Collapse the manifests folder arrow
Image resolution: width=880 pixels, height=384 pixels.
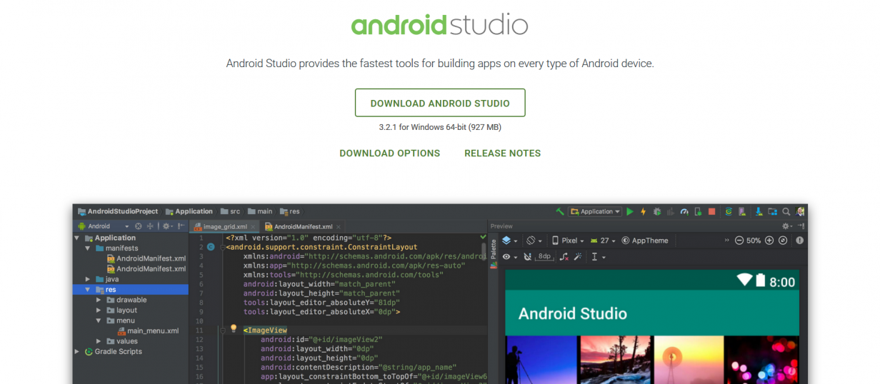[88, 248]
